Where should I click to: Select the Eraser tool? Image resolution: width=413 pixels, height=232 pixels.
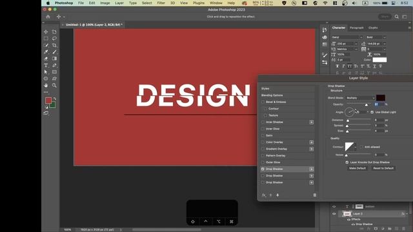[x=46, y=59]
